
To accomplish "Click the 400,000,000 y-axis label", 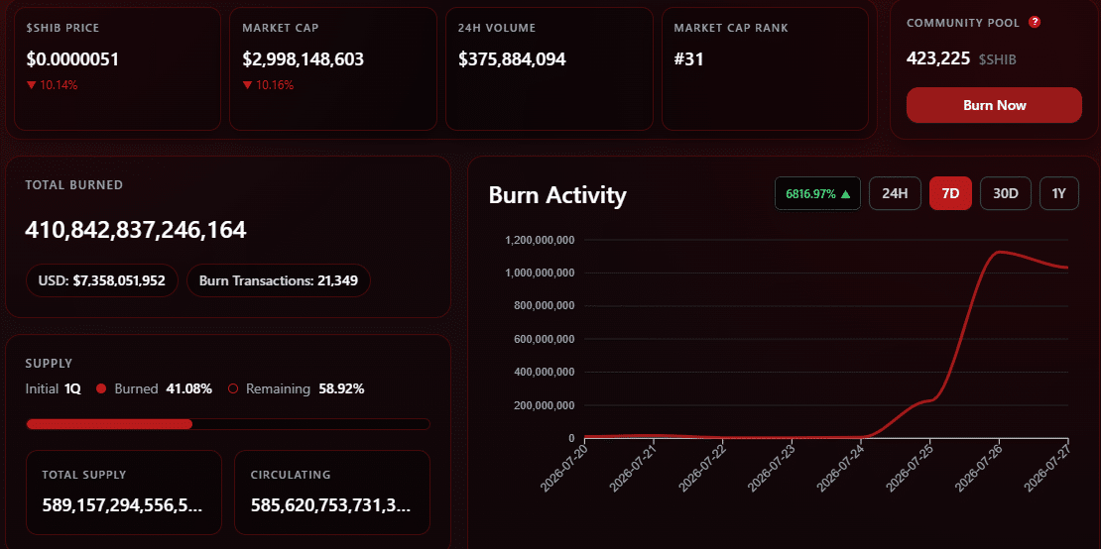I will tap(547, 372).
